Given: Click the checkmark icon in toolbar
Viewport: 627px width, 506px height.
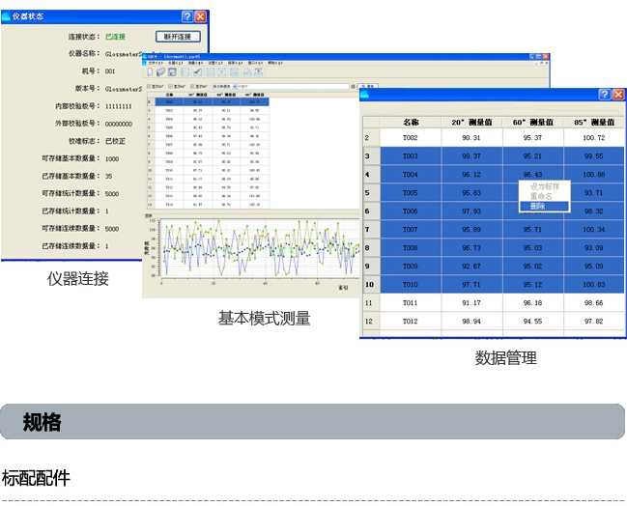Looking at the screenshot, I should (196, 72).
